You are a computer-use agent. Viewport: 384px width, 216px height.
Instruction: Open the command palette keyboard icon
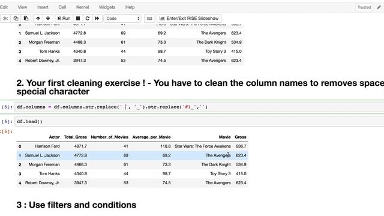149,19
